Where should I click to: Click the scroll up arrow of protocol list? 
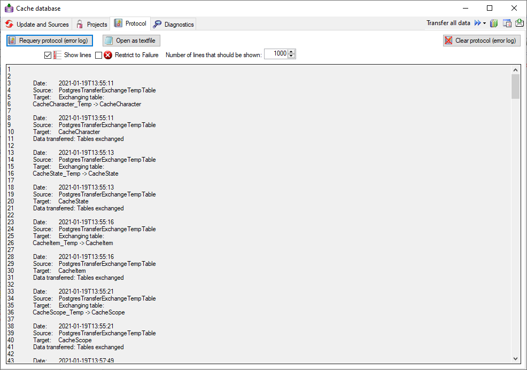[515, 70]
